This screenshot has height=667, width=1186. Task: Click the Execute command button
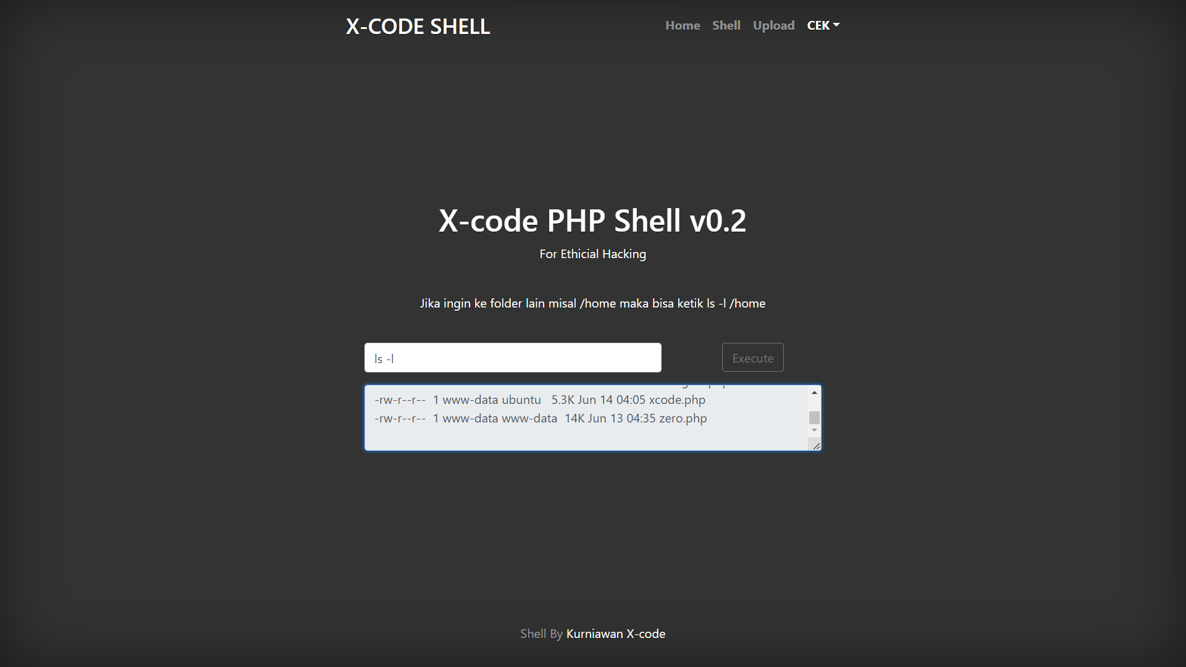tap(752, 357)
